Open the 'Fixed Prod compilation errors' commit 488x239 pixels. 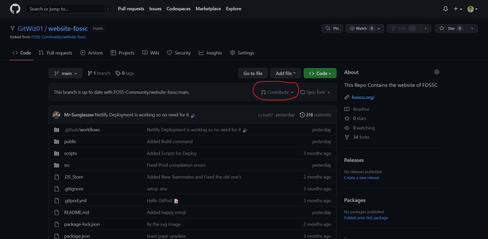(x=176, y=165)
